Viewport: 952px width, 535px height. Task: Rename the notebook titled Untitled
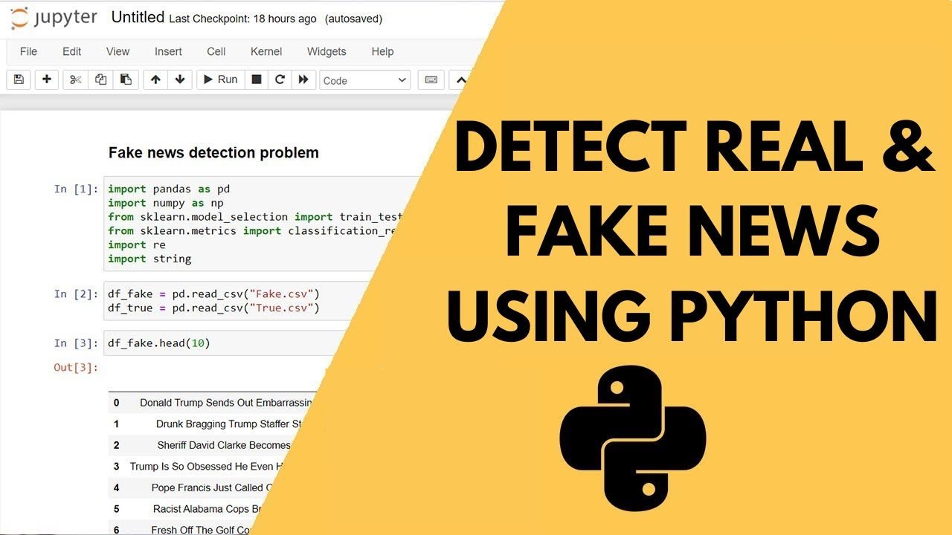pos(138,18)
